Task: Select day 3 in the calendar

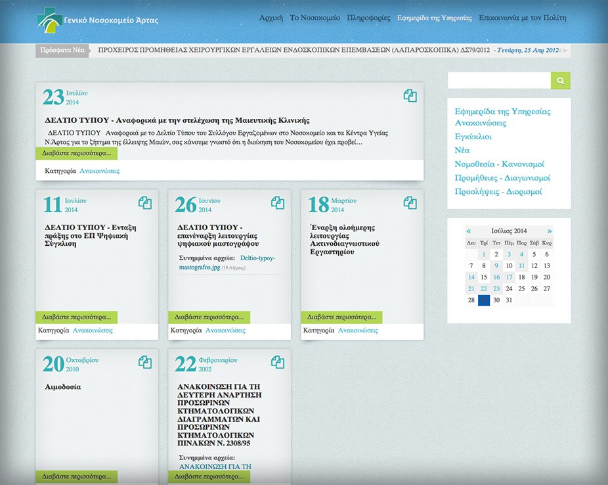Action: (x=509, y=254)
